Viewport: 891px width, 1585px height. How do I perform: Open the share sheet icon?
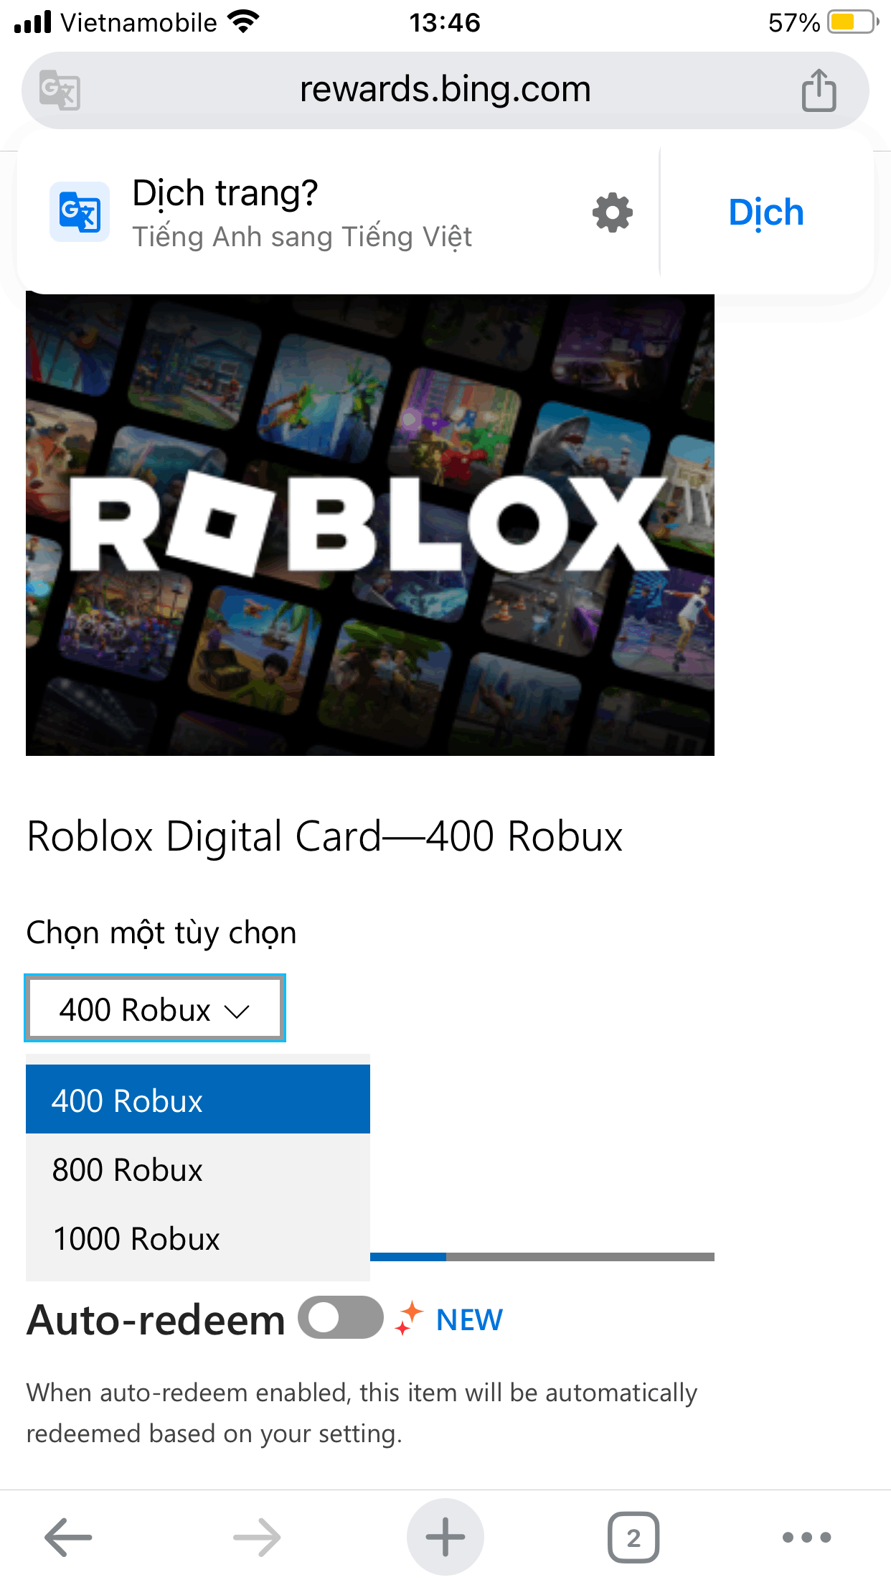click(819, 90)
